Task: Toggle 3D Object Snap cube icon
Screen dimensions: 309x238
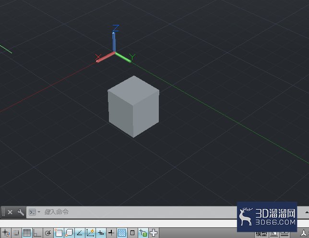Action: click(x=69, y=233)
